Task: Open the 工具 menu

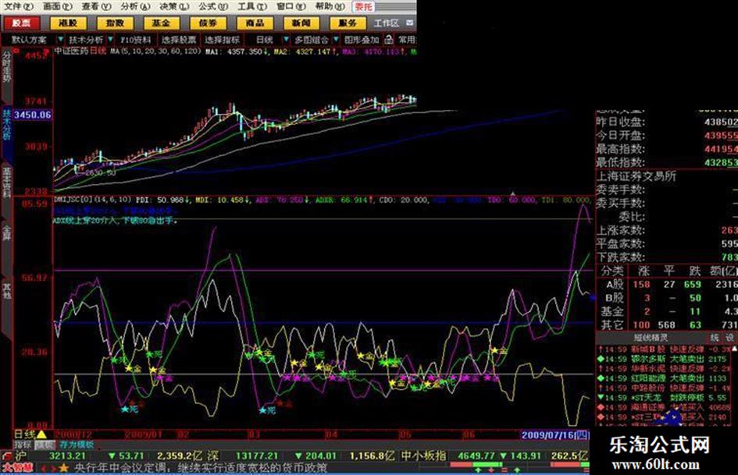Action: coord(251,6)
